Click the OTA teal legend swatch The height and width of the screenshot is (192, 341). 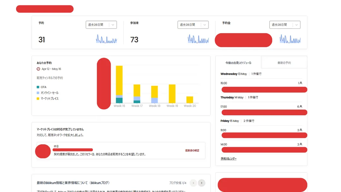[x=38, y=87]
